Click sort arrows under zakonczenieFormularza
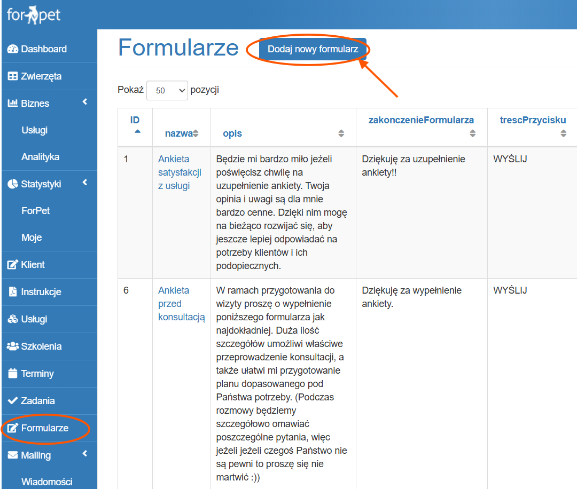This screenshot has height=489, width=577. point(472,133)
